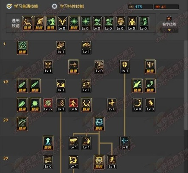
Task: Click the orange 41 TP counter
Action: [x=166, y=7]
